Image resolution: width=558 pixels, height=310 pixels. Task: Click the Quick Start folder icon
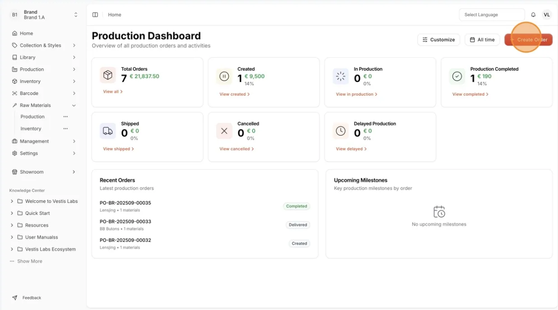click(20, 213)
